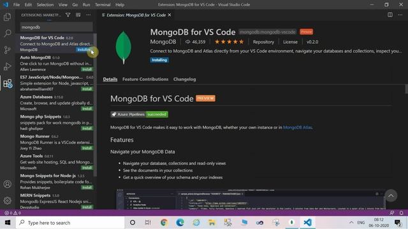Open the License link
The height and width of the screenshot is (229, 408).
(290, 42)
